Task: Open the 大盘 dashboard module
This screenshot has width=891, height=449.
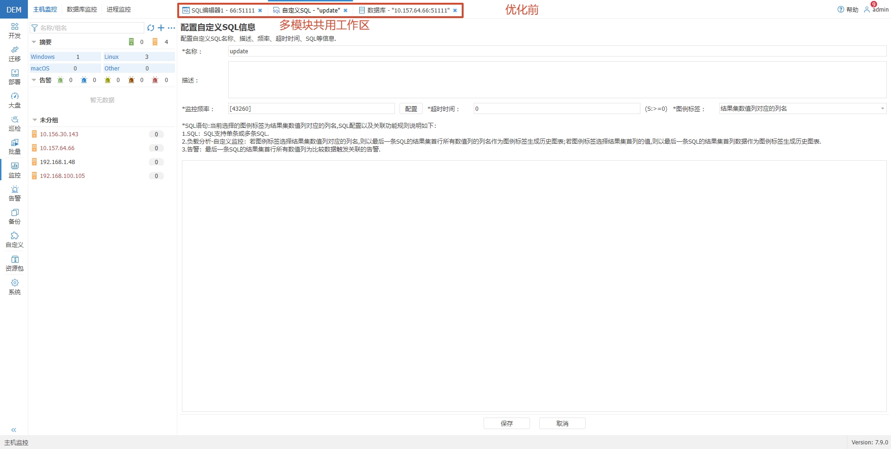Action: (x=14, y=100)
